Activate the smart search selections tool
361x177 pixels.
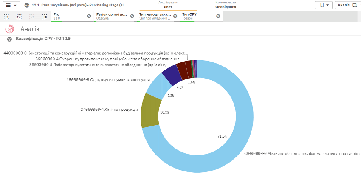coord(6,17)
